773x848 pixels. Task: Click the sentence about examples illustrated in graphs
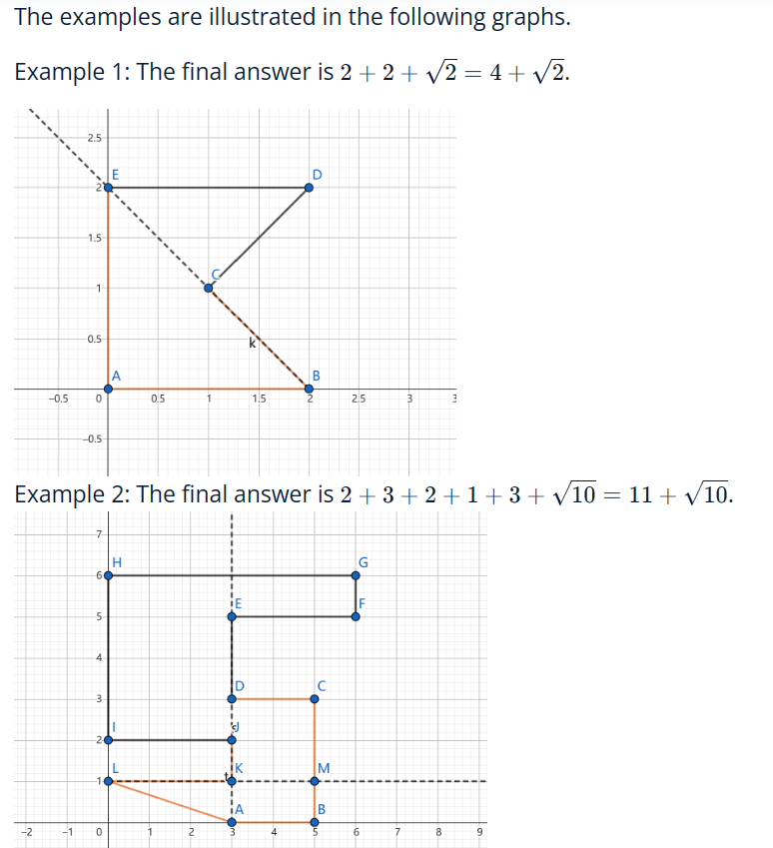coord(292,17)
